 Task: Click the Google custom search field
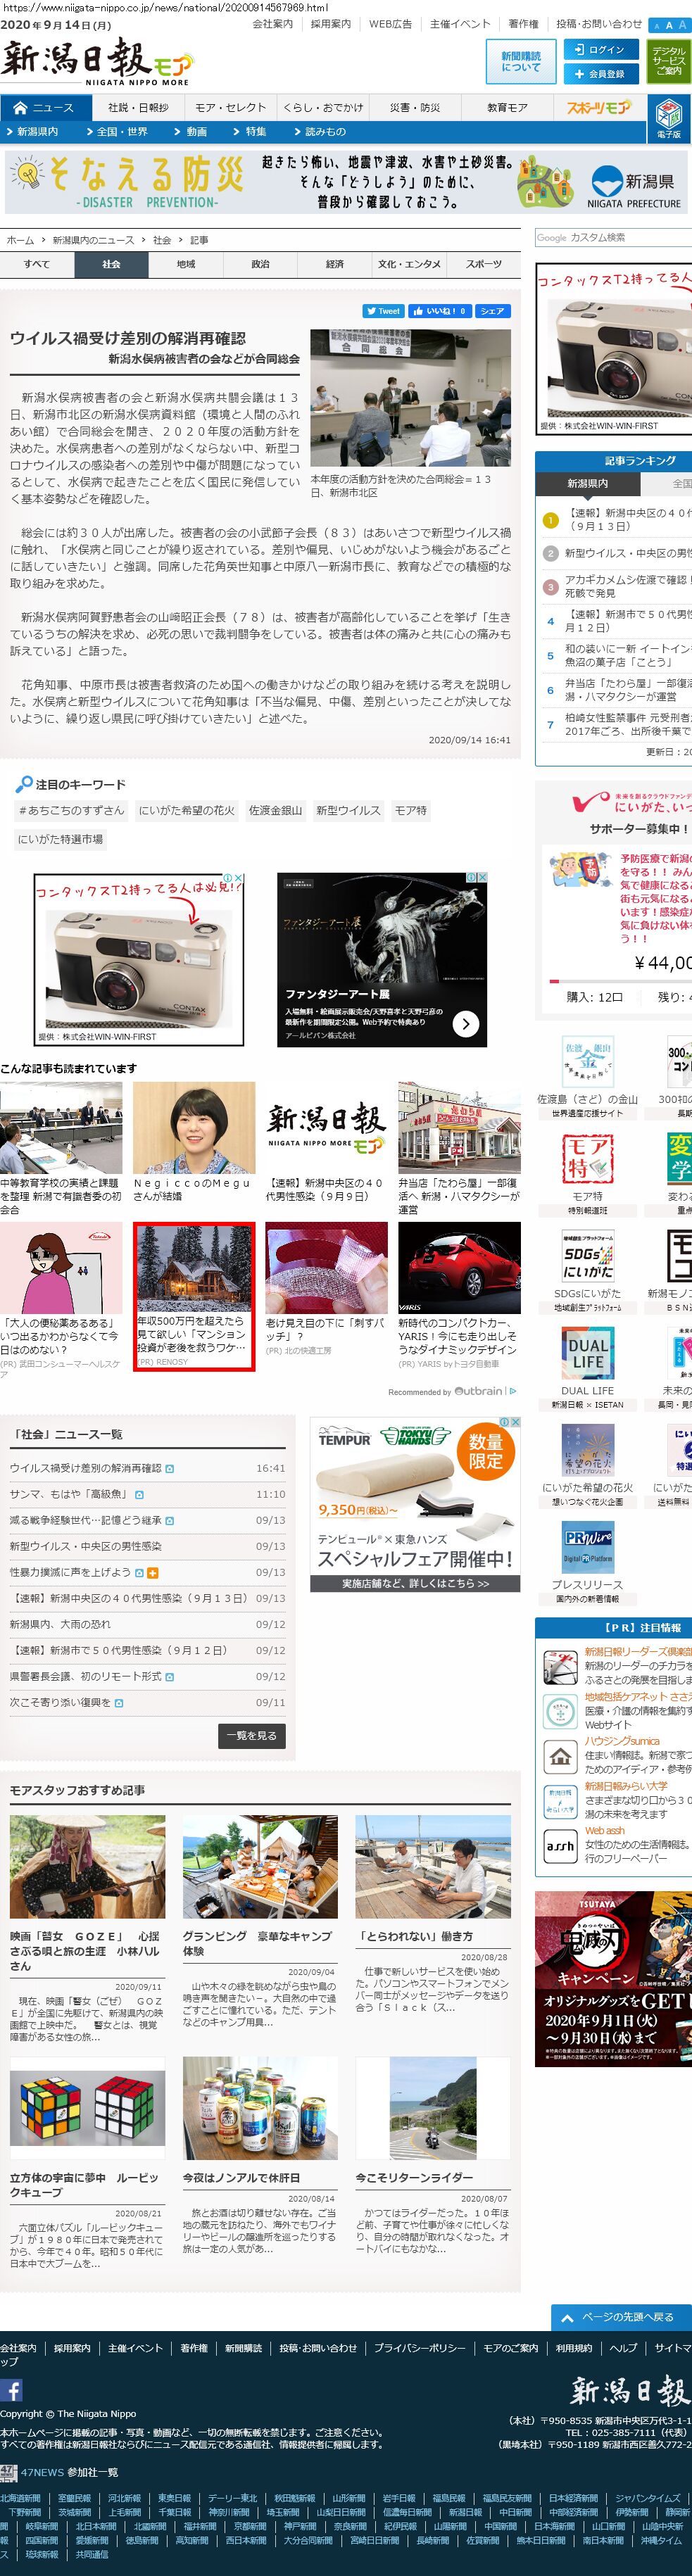(613, 237)
